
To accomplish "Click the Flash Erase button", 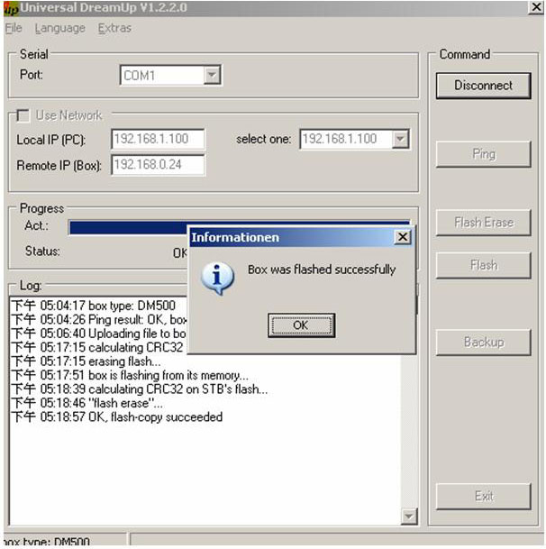I will pyautogui.click(x=483, y=223).
